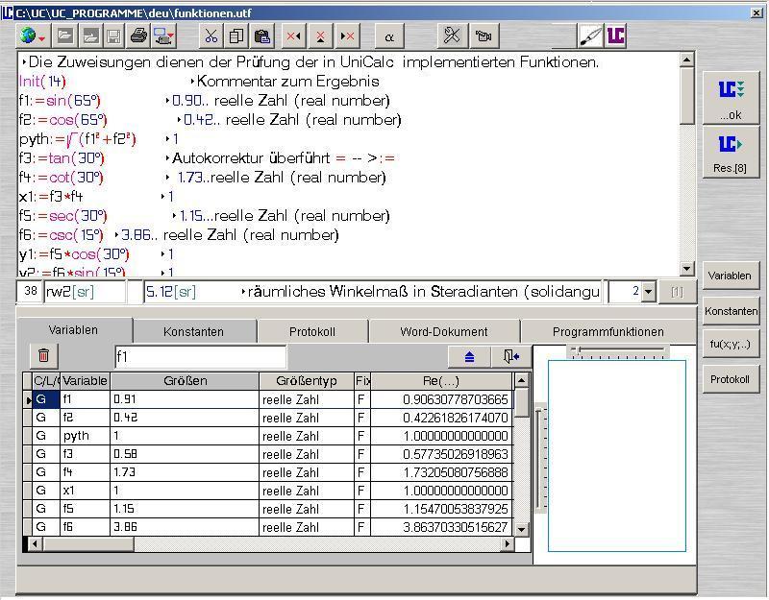Image resolution: width=769 pixels, height=600 pixels.
Task: Click the red X with up triangle icon
Action: click(x=320, y=36)
